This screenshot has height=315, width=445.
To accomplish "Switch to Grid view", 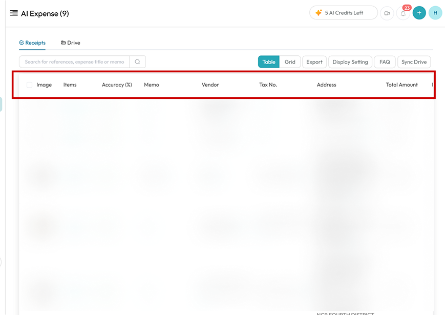I will tap(290, 62).
